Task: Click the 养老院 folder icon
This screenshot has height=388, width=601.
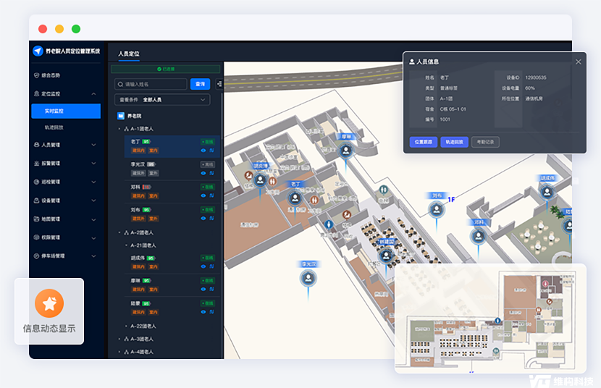Action: click(x=121, y=115)
